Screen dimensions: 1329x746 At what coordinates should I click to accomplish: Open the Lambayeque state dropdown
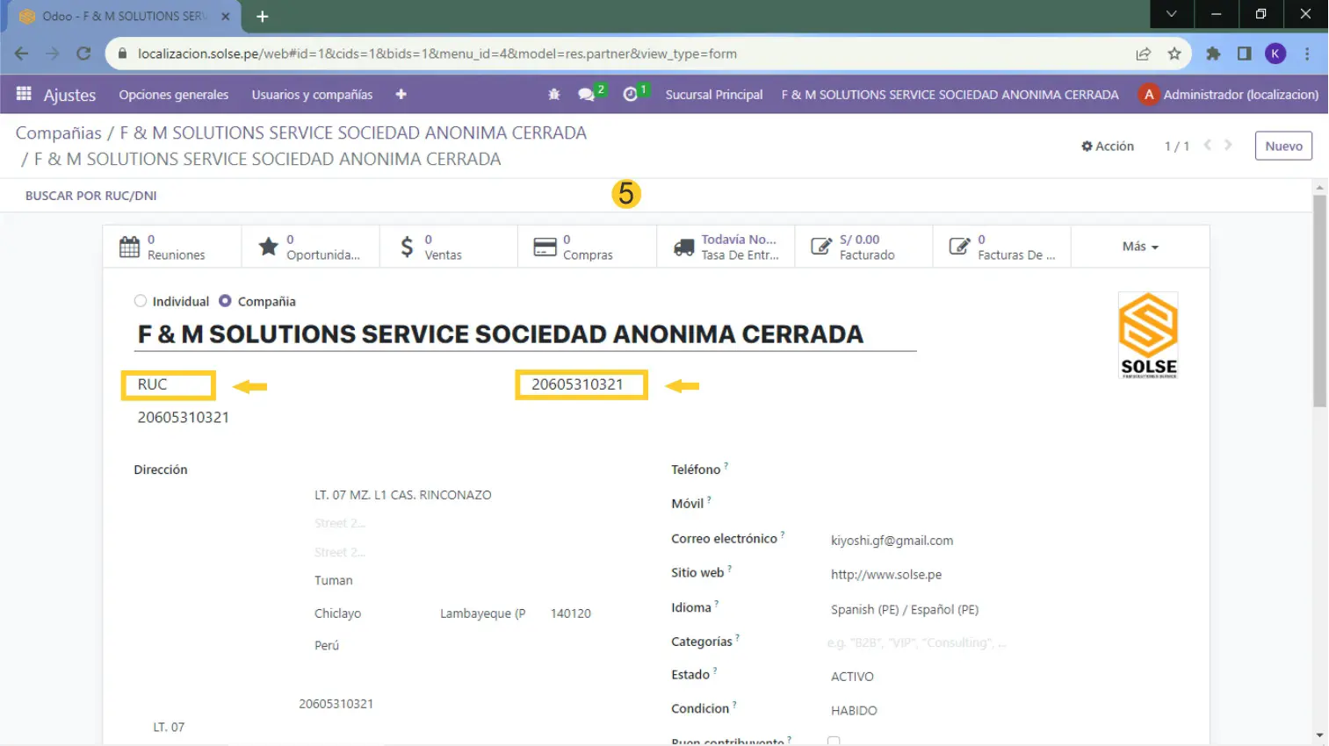[482, 613]
